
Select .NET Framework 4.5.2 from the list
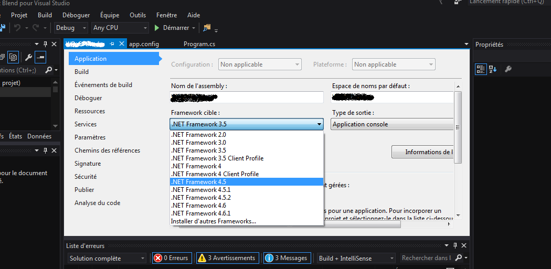point(246,198)
